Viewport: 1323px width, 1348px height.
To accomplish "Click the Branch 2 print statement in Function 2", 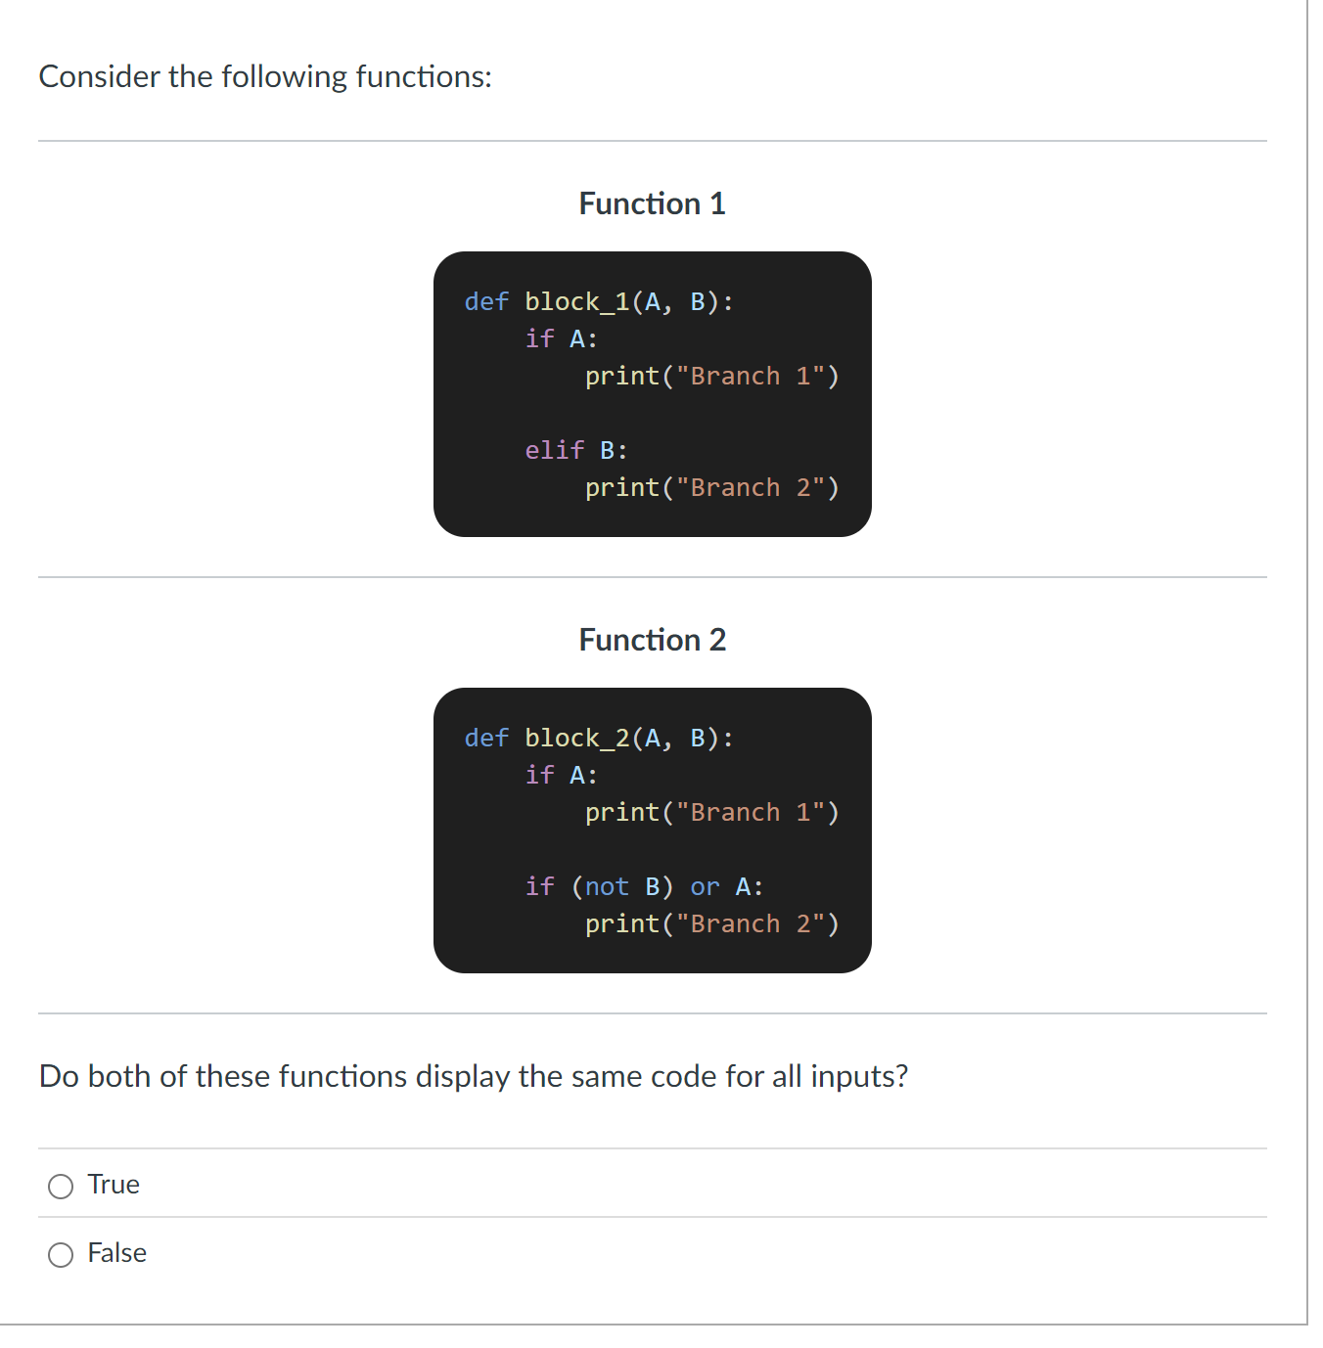I will coord(712,923).
